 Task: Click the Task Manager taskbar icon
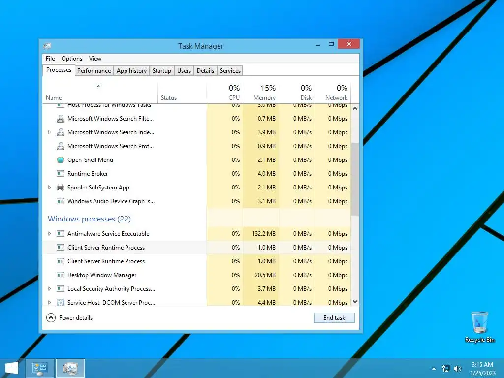pyautogui.click(x=70, y=368)
